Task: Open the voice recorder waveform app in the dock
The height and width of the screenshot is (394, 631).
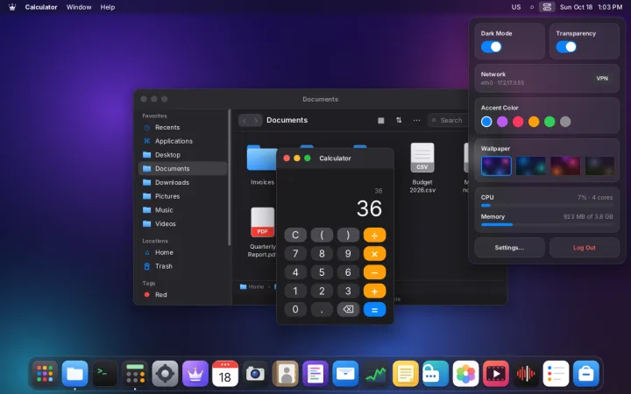Action: (526, 374)
